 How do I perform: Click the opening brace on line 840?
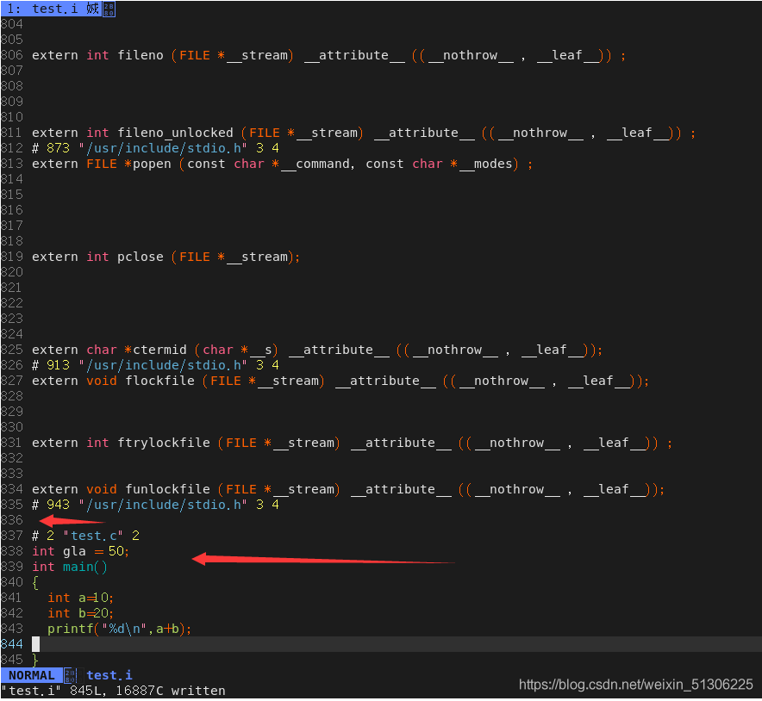click(35, 582)
